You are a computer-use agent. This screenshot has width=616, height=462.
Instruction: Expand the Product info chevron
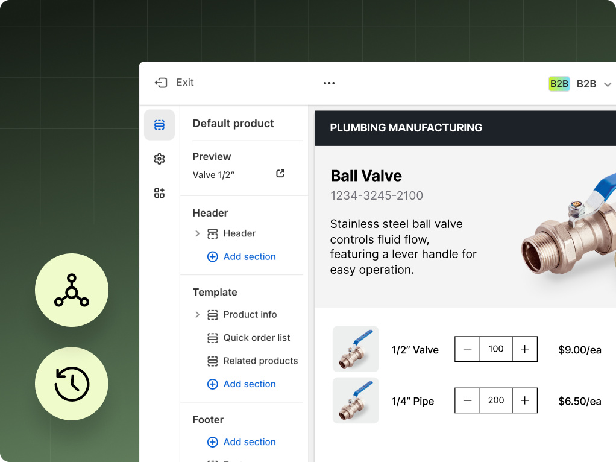(197, 315)
